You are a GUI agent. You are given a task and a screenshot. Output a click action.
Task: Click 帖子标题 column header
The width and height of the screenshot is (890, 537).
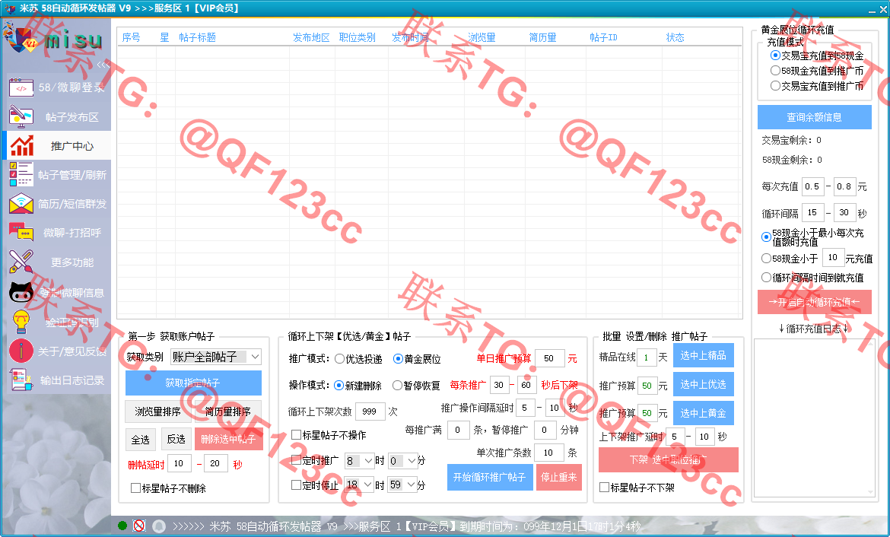[197, 37]
